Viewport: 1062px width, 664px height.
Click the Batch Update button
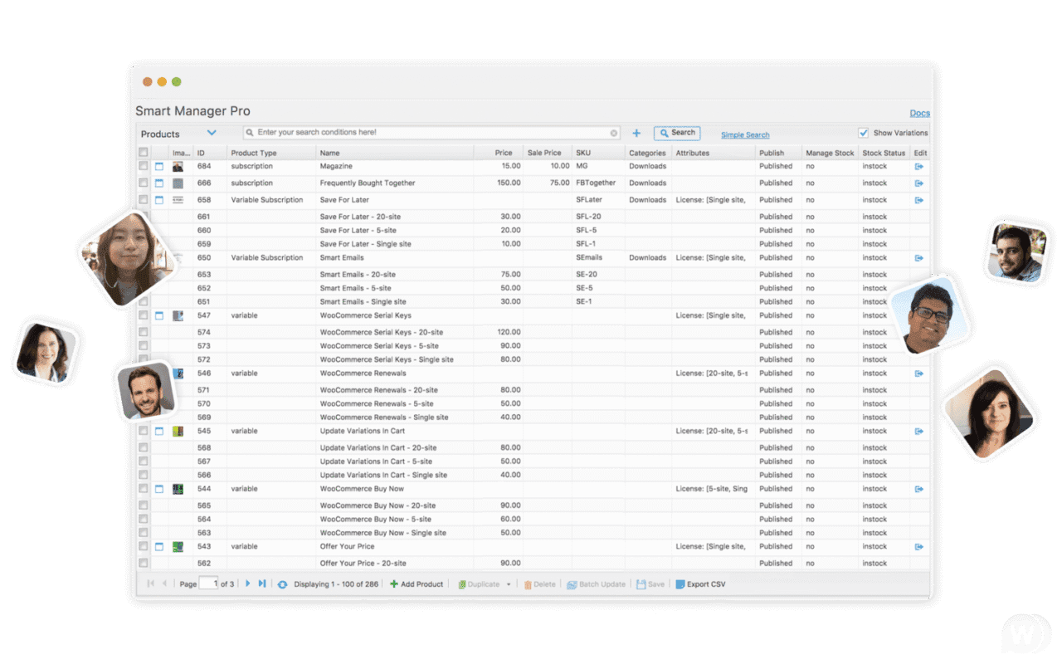[596, 583]
